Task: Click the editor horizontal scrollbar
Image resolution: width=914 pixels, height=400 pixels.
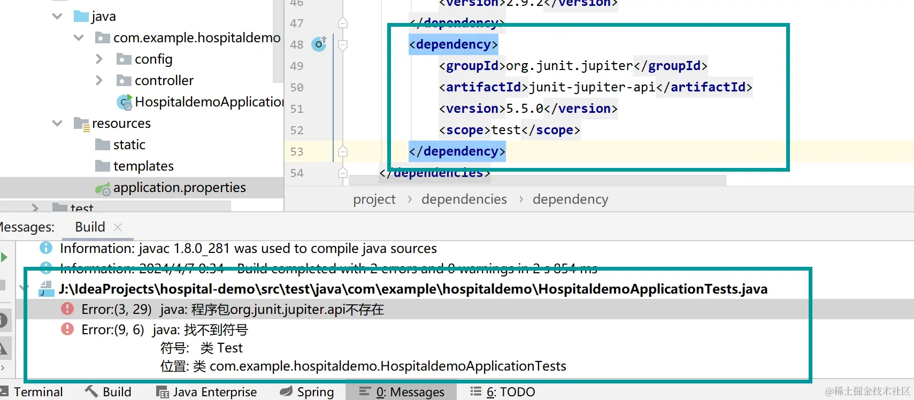Action: (537, 181)
